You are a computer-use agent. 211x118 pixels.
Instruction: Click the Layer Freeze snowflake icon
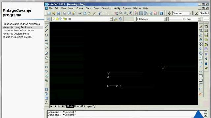[x=206, y=54]
